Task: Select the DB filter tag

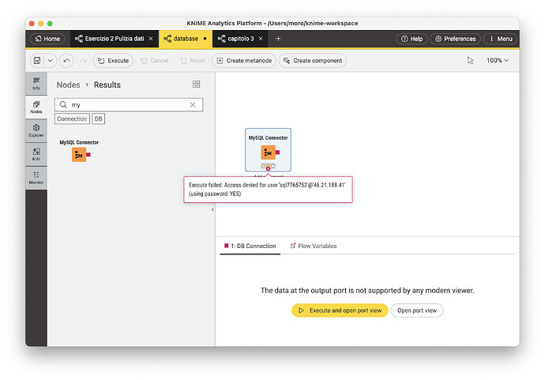Action: (99, 119)
